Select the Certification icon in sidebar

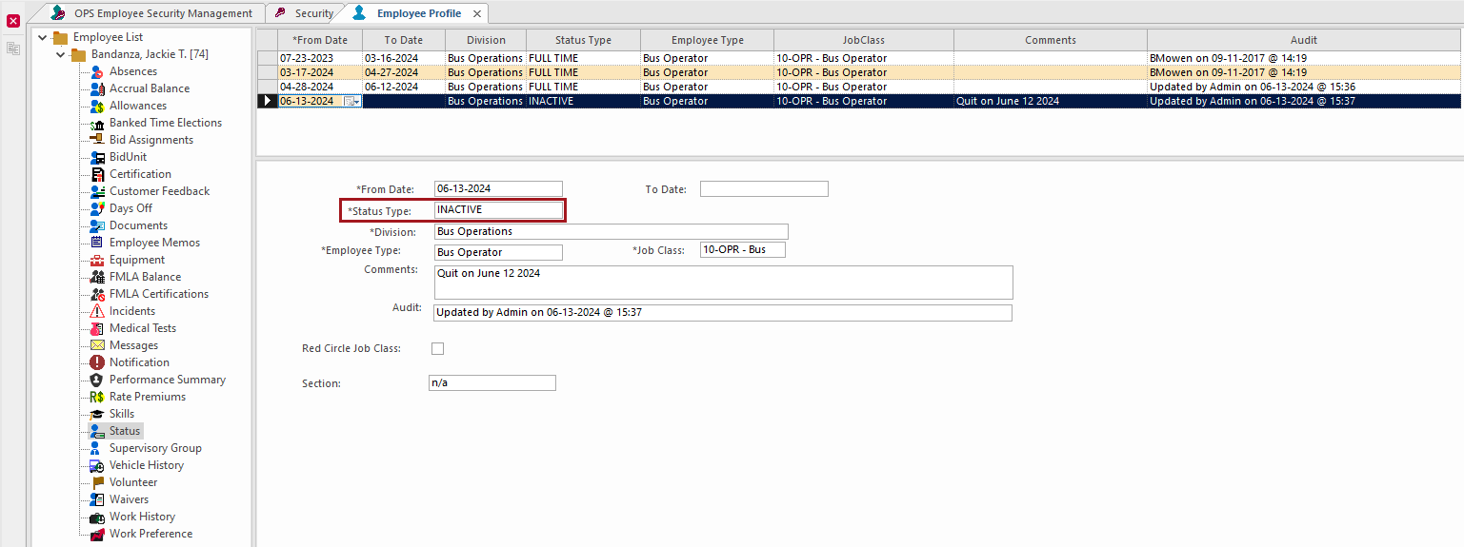tap(97, 174)
